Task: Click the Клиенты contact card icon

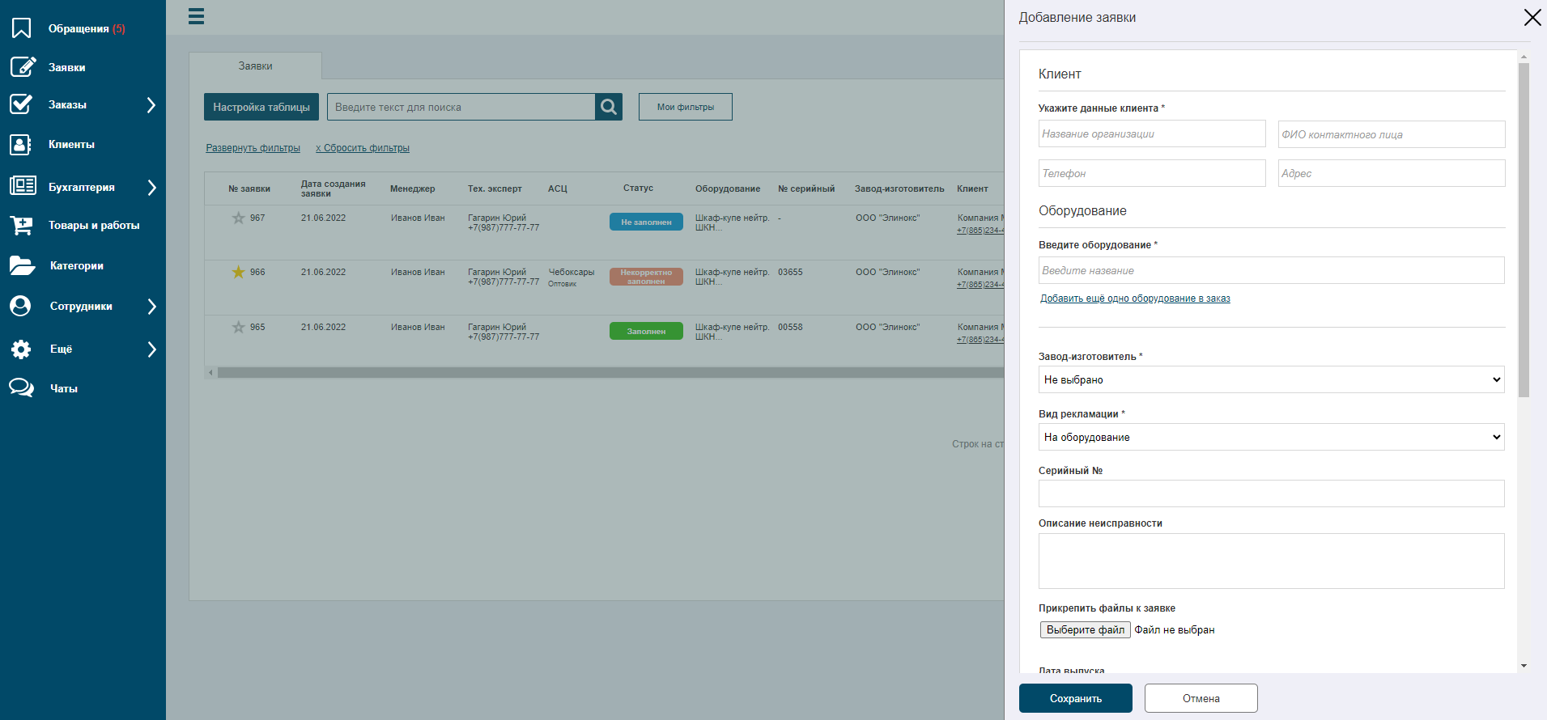Action: pos(20,145)
